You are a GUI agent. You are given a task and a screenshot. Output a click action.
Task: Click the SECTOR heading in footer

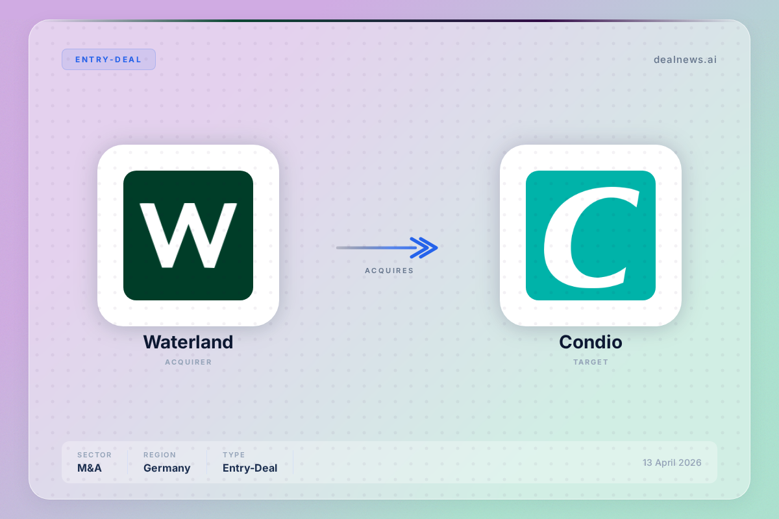point(94,455)
